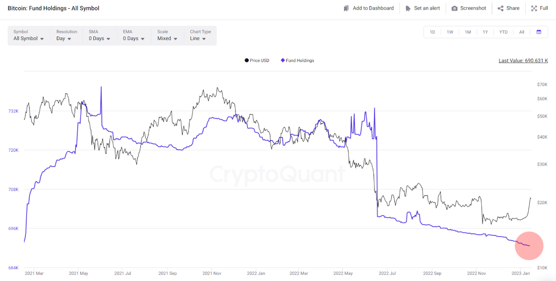Switch to the 1M time range

tap(468, 32)
